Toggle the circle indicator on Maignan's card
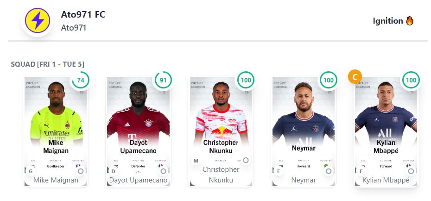The width and height of the screenshot is (431, 201). coord(81,171)
